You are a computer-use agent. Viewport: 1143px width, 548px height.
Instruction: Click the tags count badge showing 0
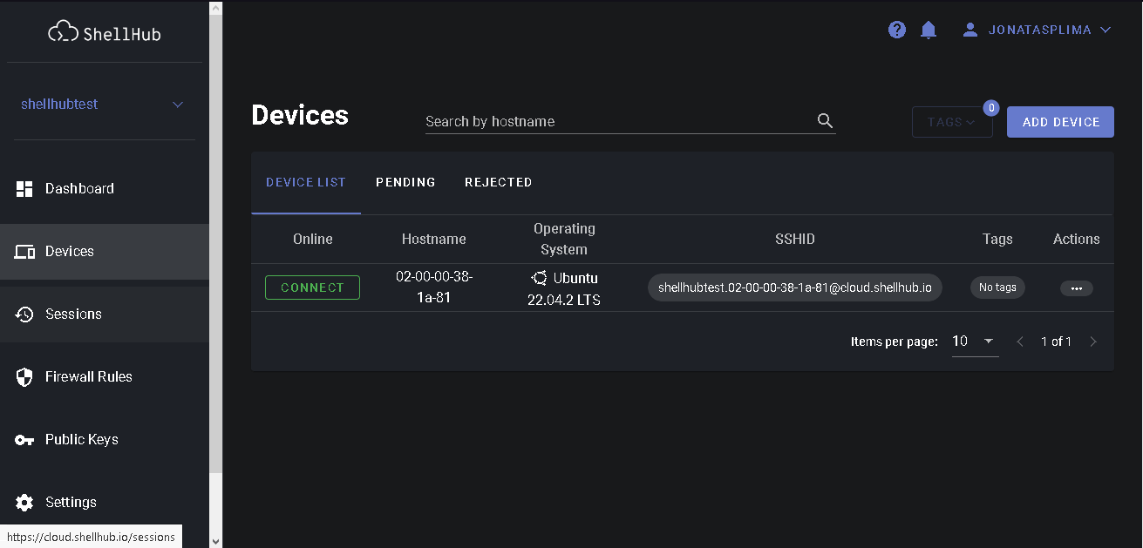coord(991,108)
